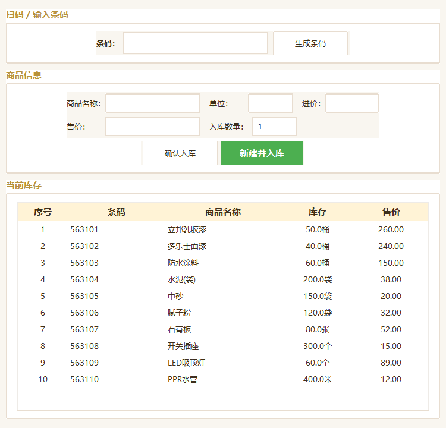
Task: Click price value 89.00
Action: pos(391,363)
